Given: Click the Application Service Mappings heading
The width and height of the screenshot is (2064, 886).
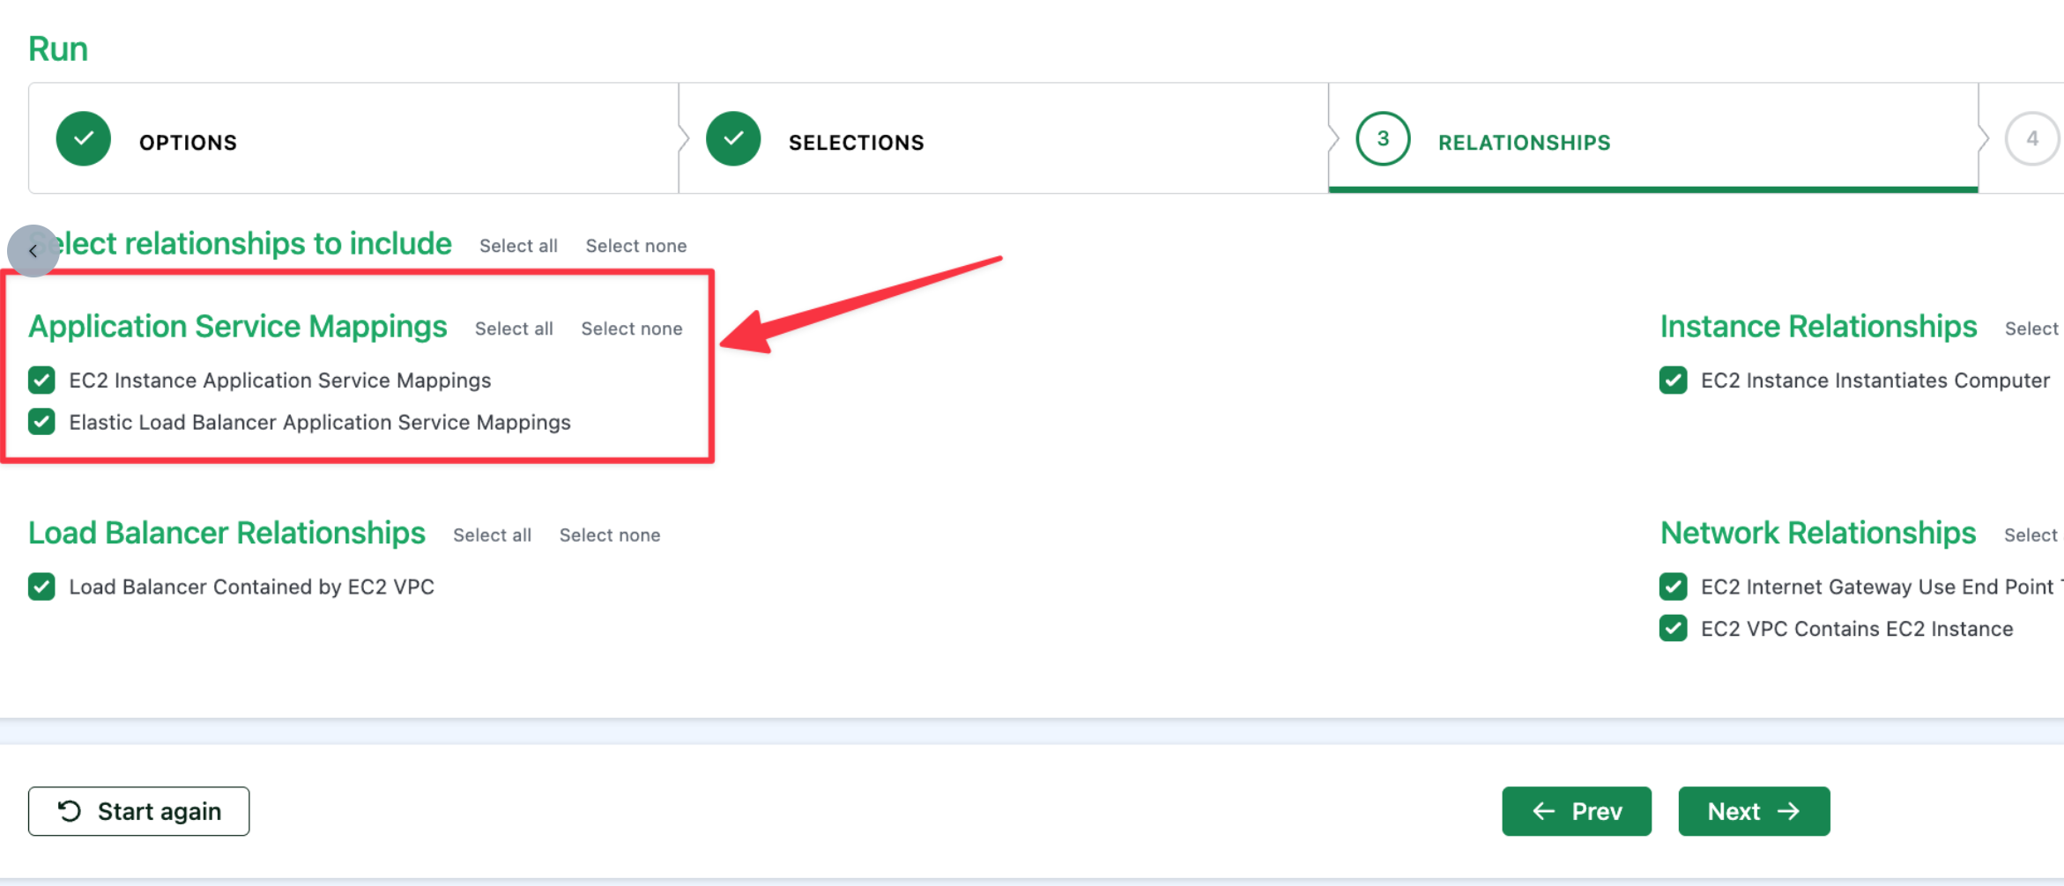Looking at the screenshot, I should (x=238, y=327).
